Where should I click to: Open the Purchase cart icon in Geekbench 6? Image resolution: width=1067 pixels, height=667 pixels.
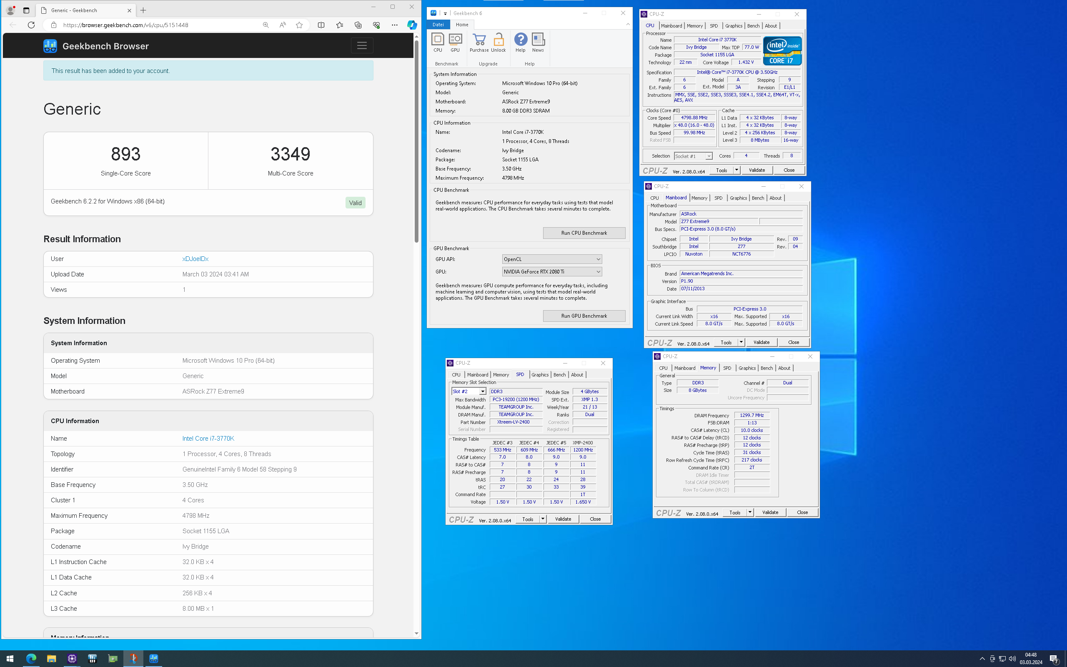click(x=479, y=43)
